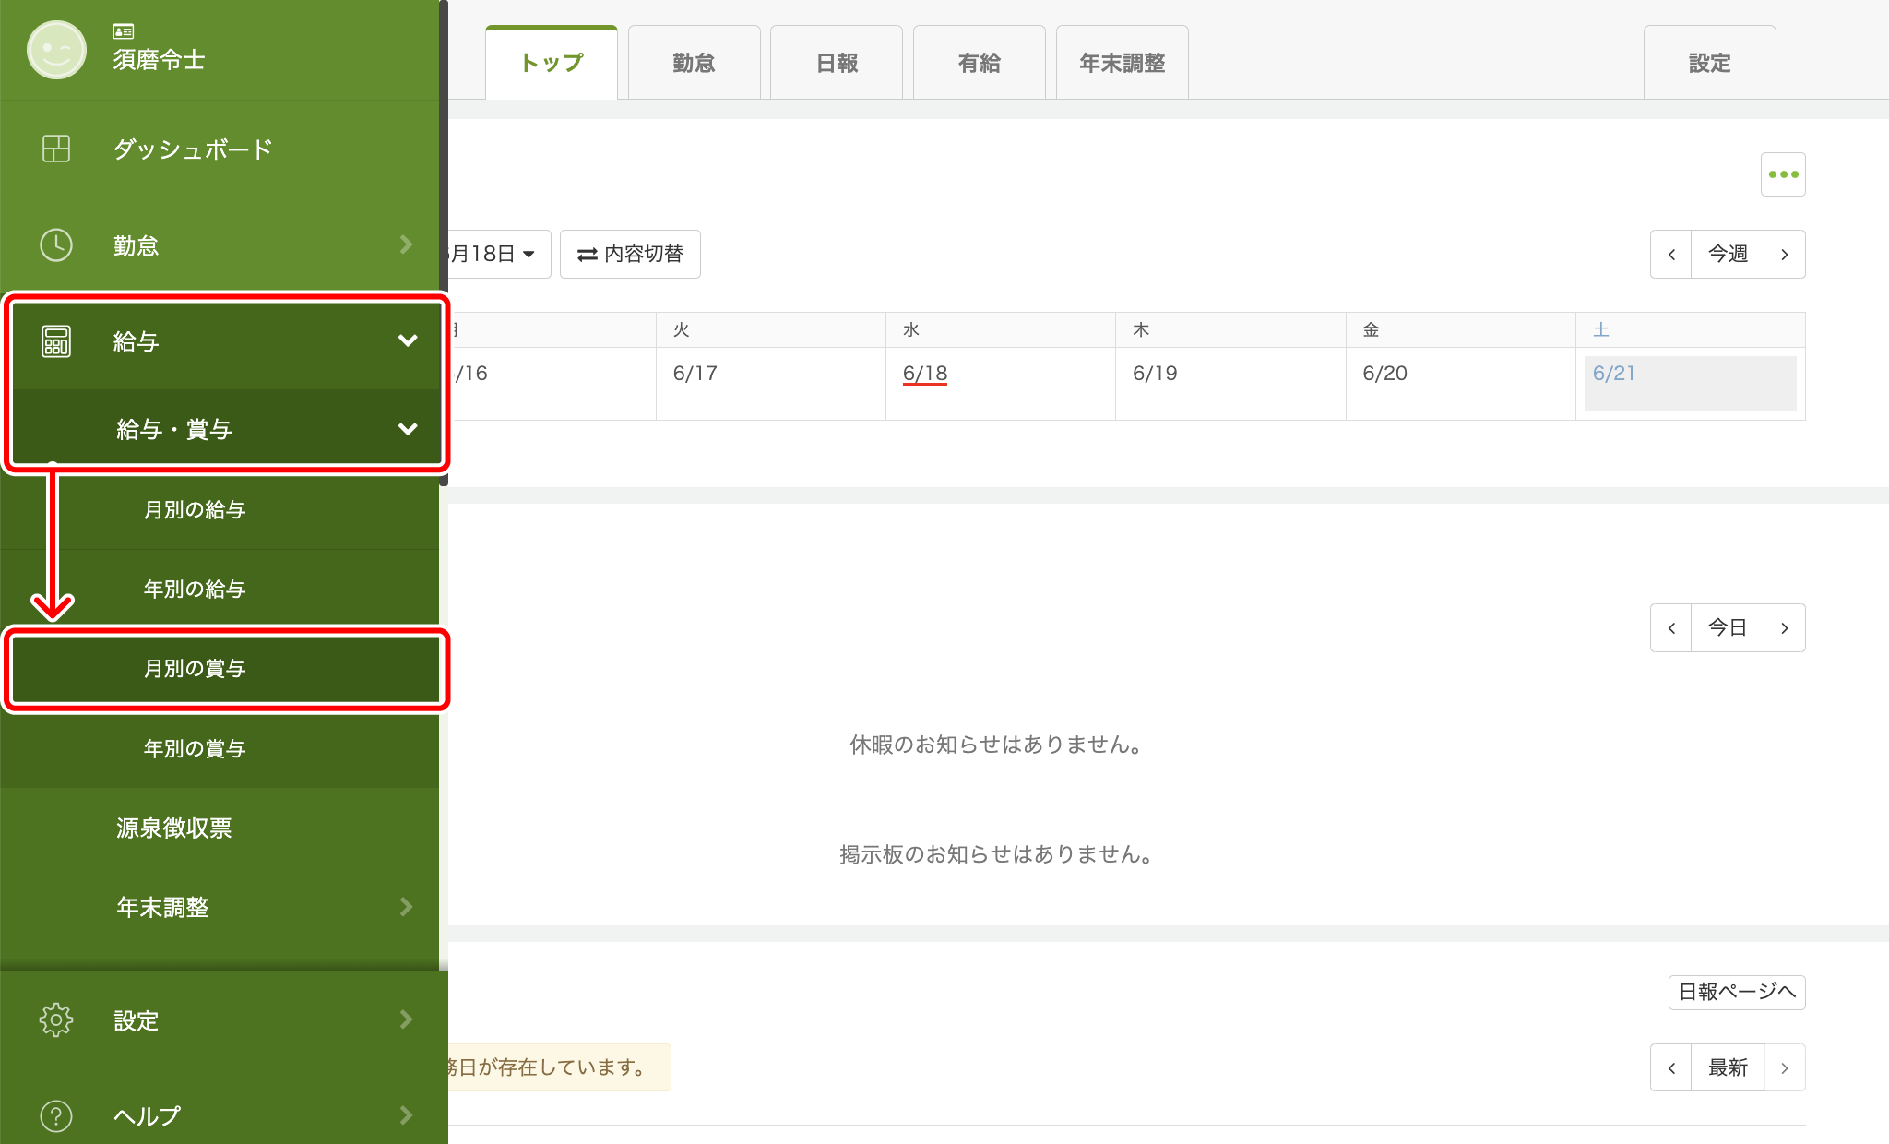Click the employee ID card icon above the name

pos(124,31)
